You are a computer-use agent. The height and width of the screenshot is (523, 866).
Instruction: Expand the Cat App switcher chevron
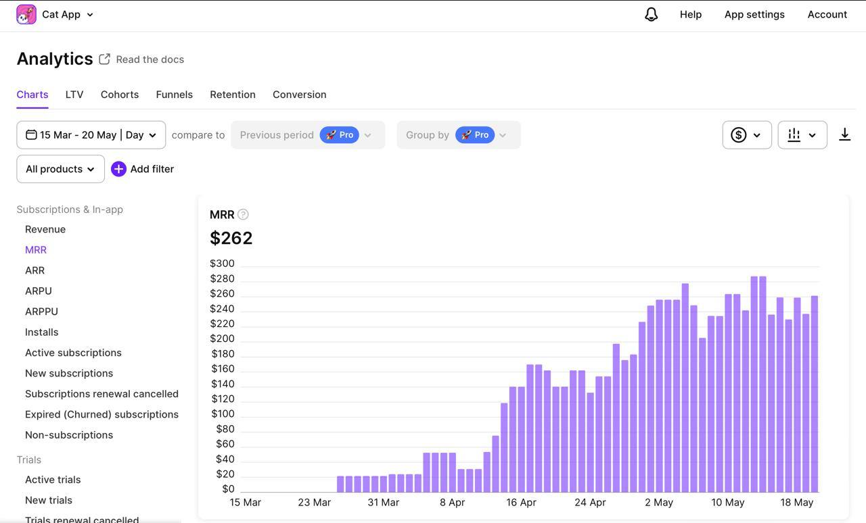point(90,14)
